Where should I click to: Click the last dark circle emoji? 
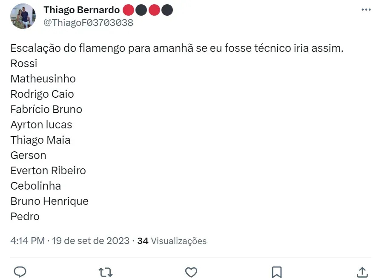pyautogui.click(x=167, y=10)
